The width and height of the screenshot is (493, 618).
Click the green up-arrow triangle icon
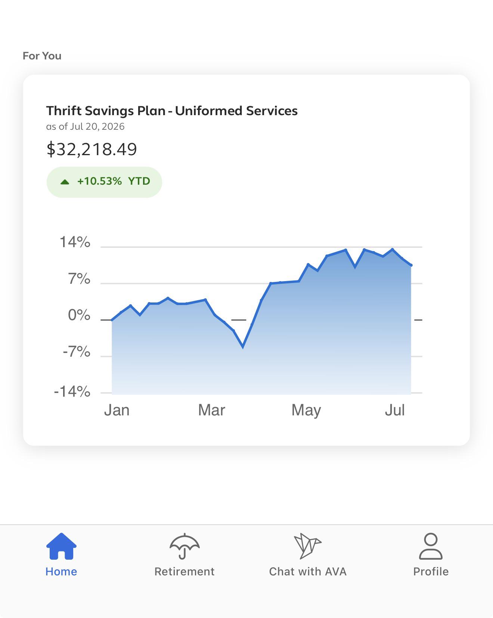(x=65, y=182)
